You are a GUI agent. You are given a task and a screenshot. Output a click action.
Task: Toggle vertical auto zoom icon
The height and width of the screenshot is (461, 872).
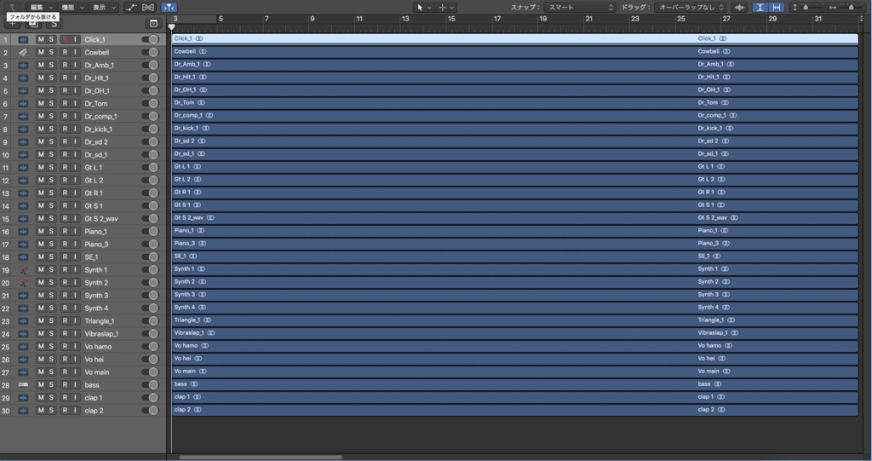click(760, 7)
